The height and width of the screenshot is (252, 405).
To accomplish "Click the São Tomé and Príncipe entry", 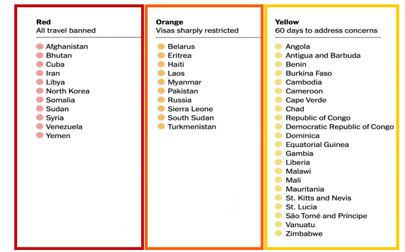I will tap(326, 216).
